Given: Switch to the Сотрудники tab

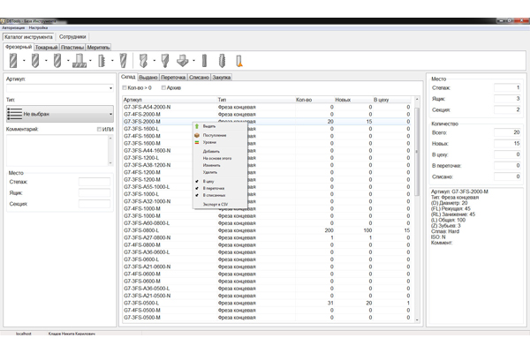Looking at the screenshot, I should click(x=72, y=37).
